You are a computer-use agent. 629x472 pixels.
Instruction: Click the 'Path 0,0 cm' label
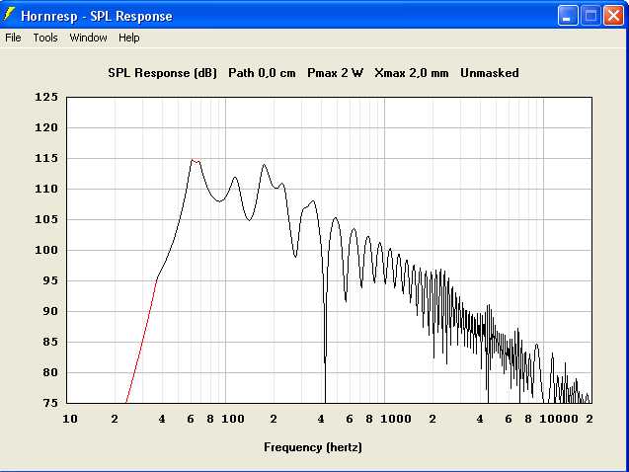click(262, 73)
